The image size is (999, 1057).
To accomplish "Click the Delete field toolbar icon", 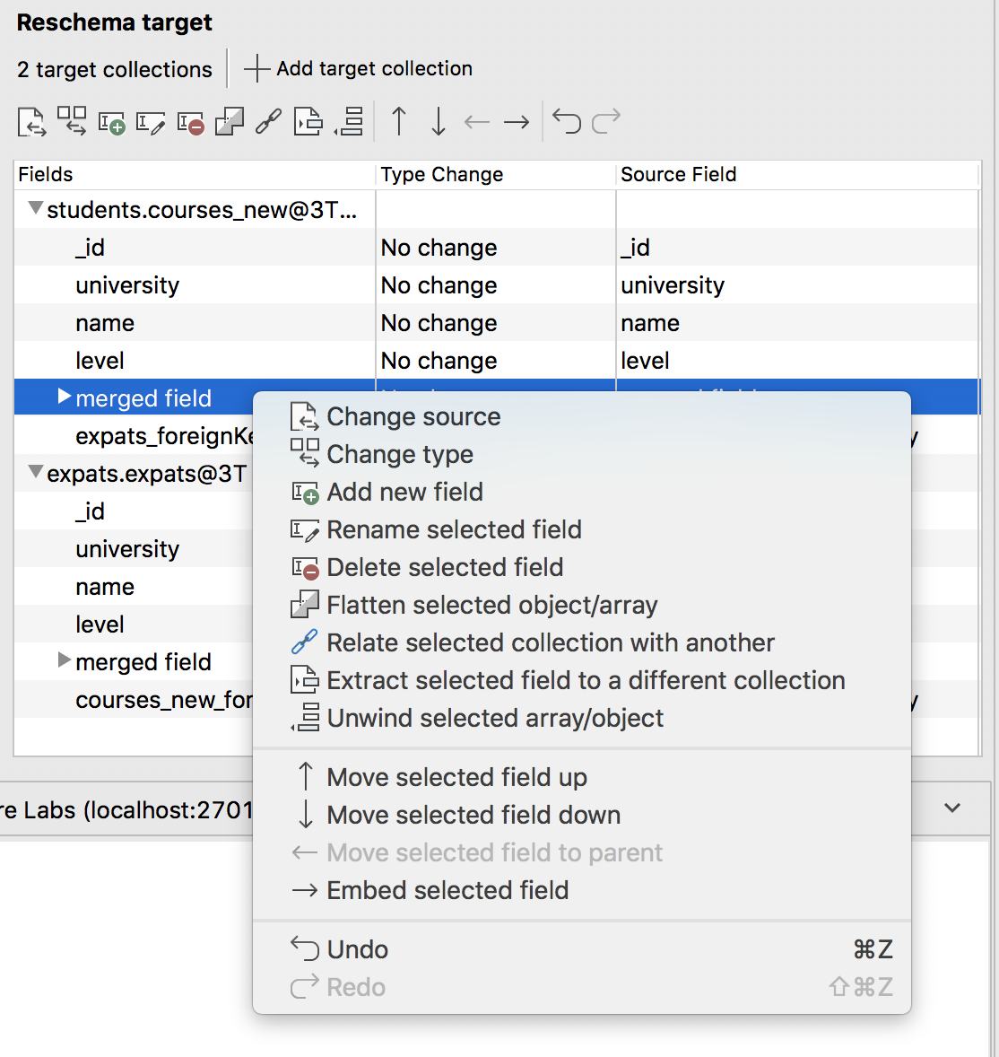I will pyautogui.click(x=190, y=121).
